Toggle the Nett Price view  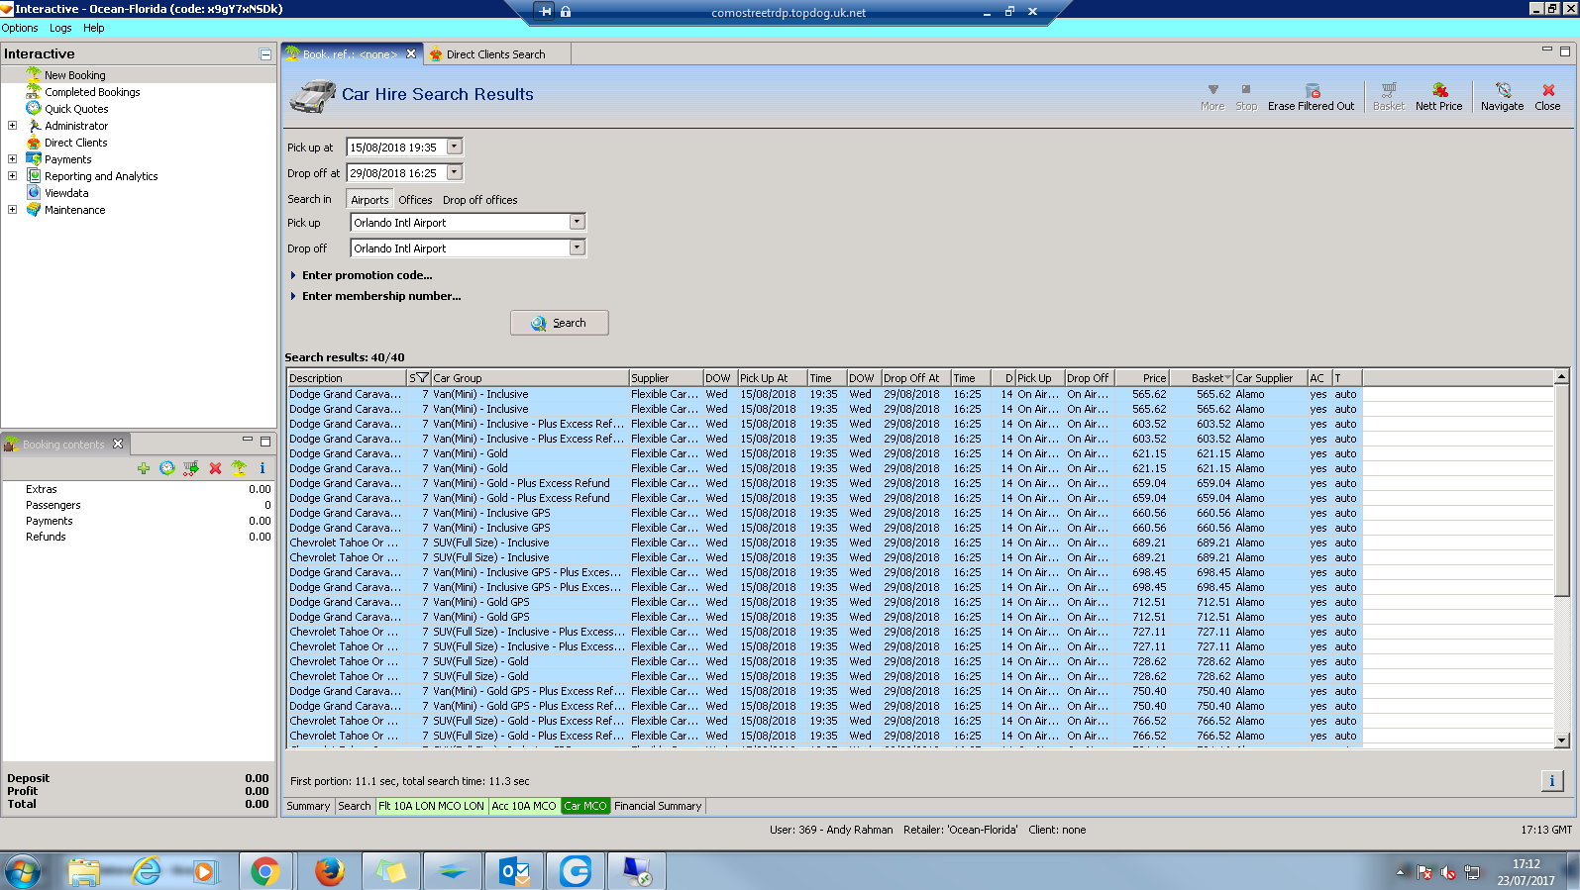click(1438, 96)
